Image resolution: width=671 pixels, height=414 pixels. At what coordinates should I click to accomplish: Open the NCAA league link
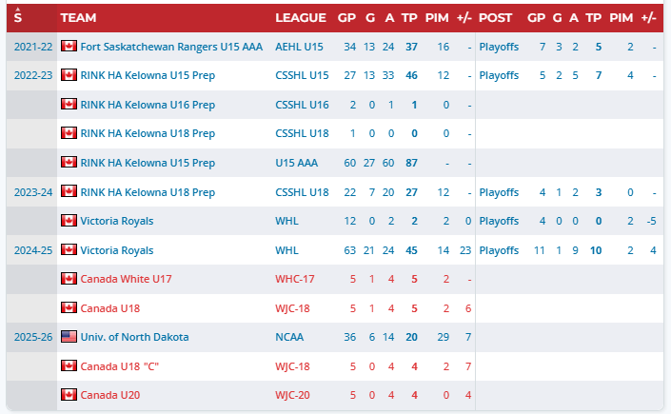pyautogui.click(x=289, y=337)
